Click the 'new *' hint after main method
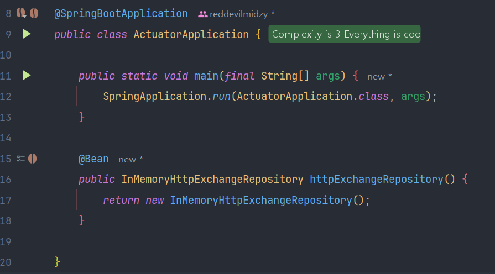Screen dimensions: 495x274 (x=379, y=76)
